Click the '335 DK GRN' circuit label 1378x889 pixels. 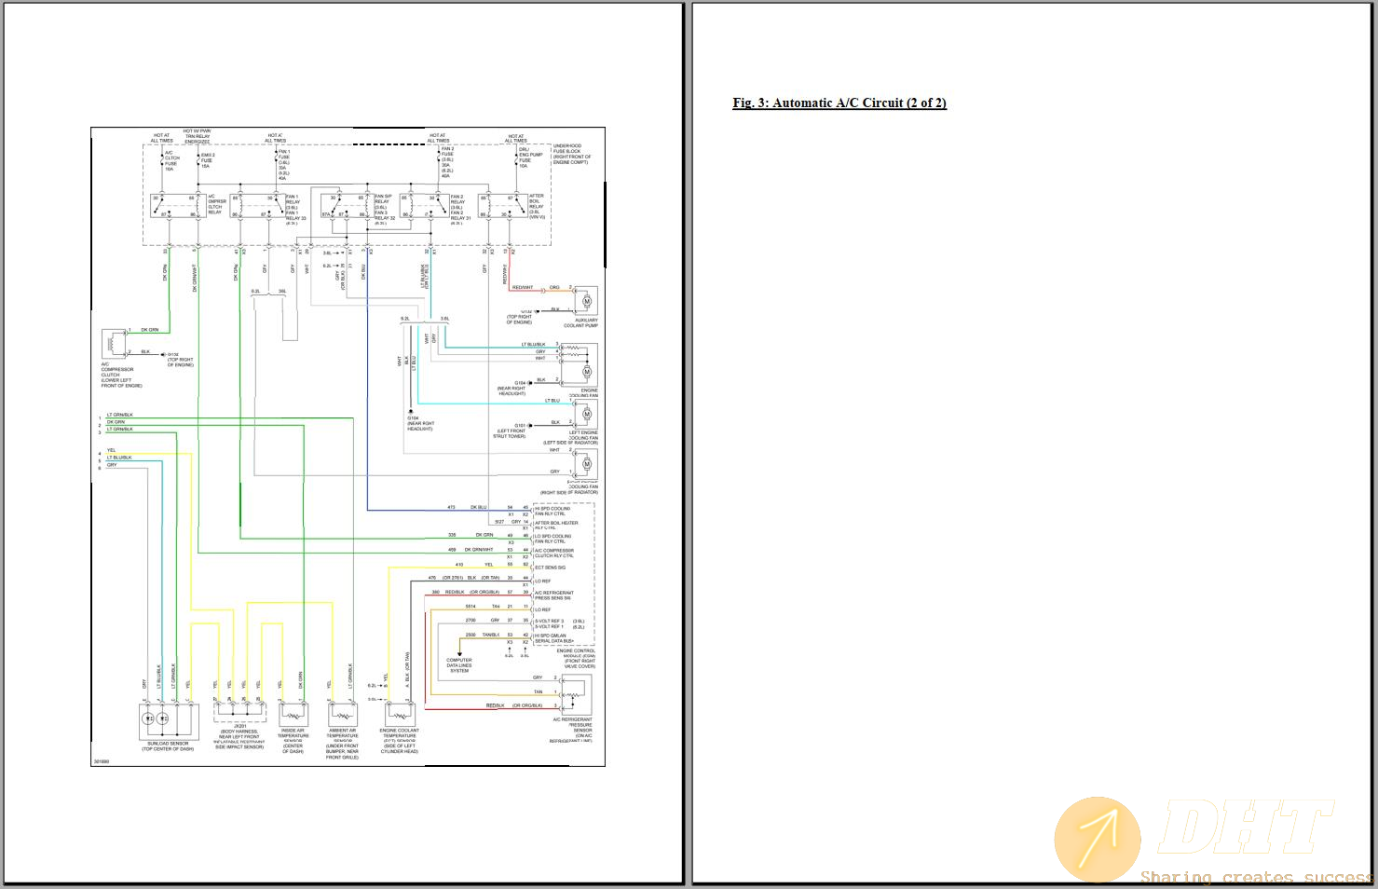pos(471,535)
